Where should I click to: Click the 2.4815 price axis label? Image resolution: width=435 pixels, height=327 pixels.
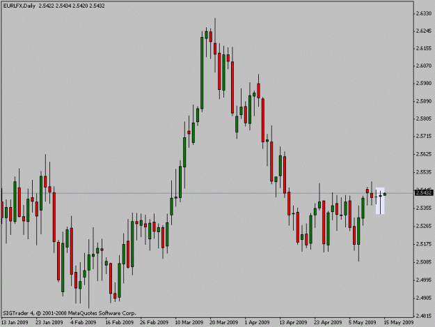(424, 316)
